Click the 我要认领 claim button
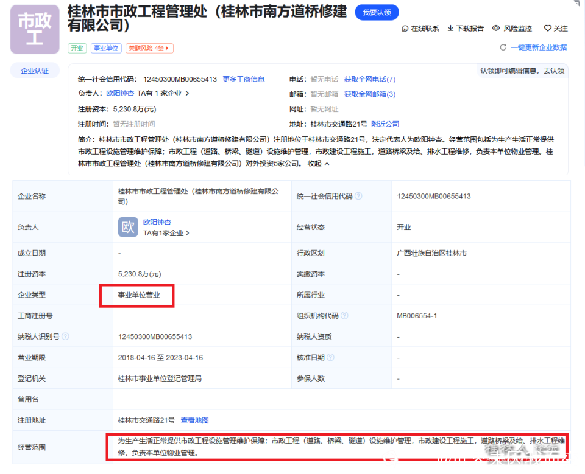 [x=377, y=12]
